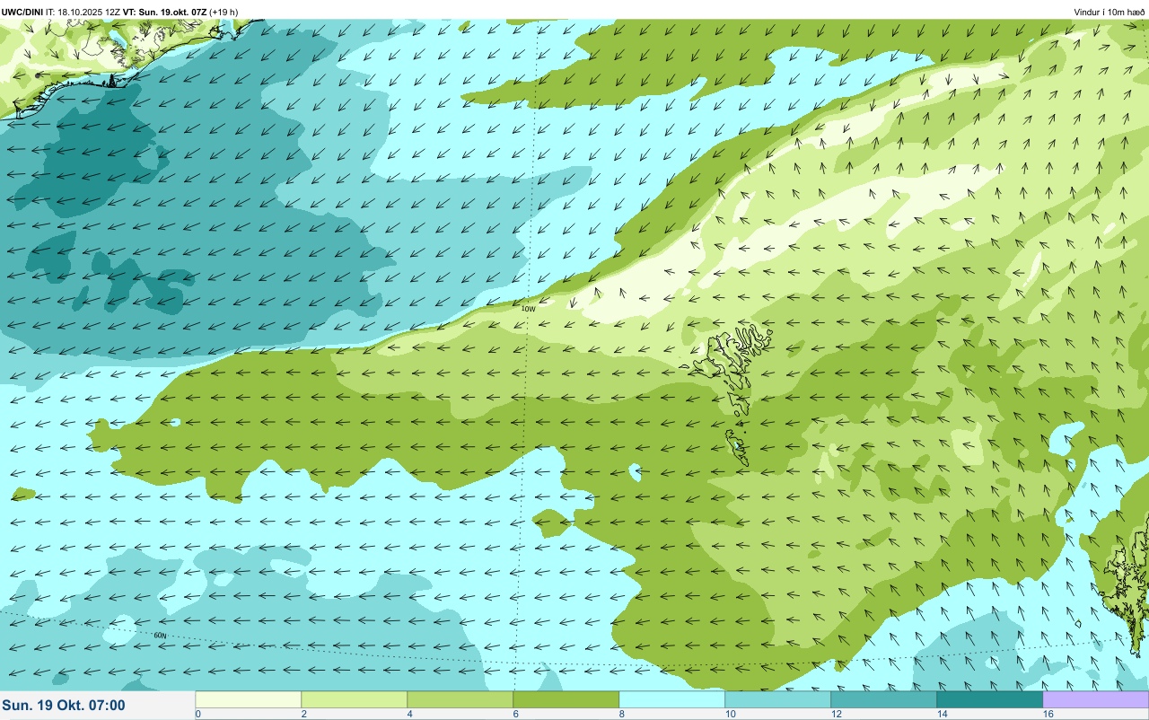Click the legend tick value '4'
The image size is (1149, 720).
pos(409,714)
